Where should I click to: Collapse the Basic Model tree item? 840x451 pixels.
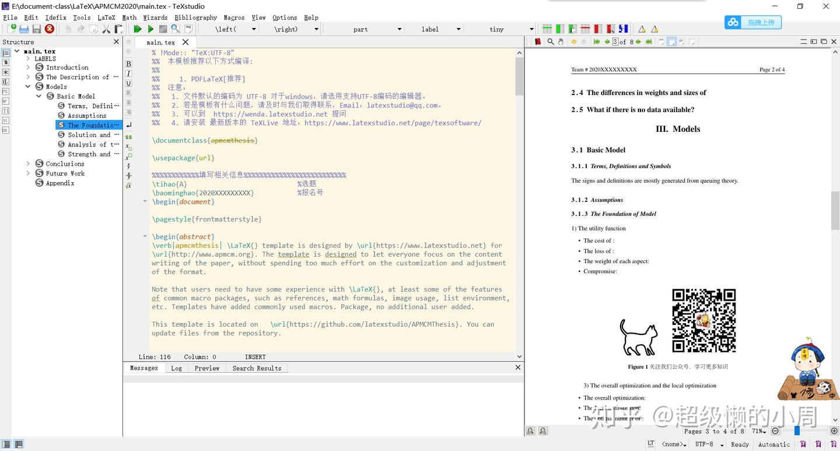click(38, 96)
